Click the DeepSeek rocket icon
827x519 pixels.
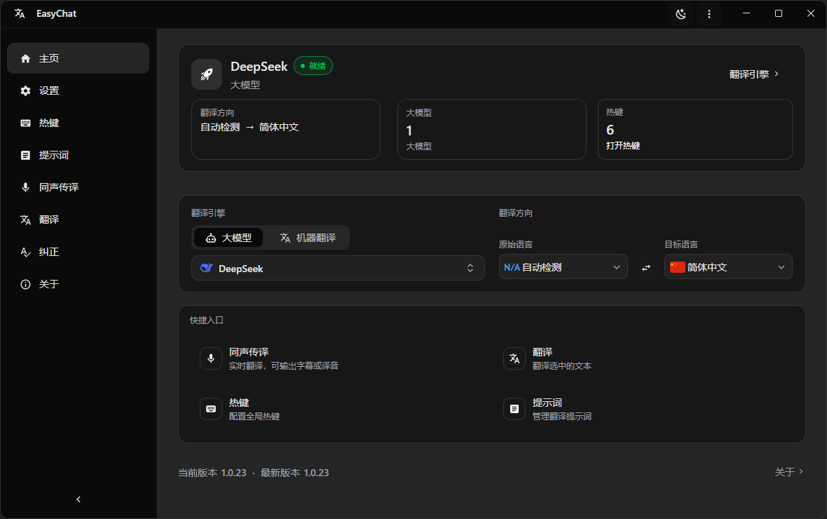click(x=207, y=74)
